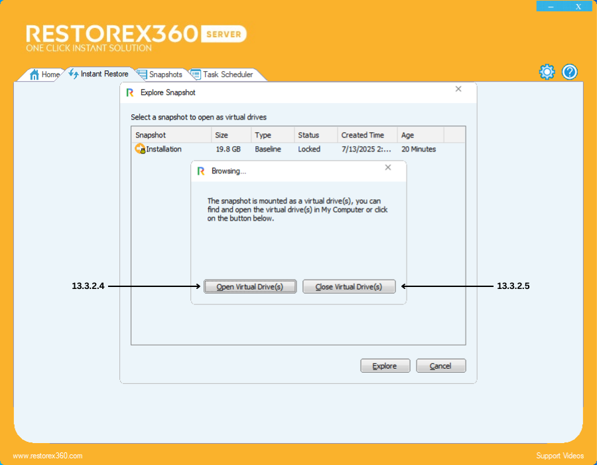Cancel the Explore Snapshot dialog

(441, 366)
